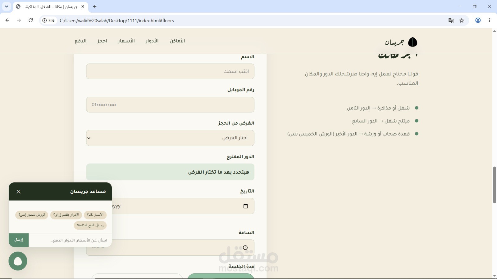
Task: Select the الأدوار بتقسم إزاي؟ quick question
Action: 66,215
